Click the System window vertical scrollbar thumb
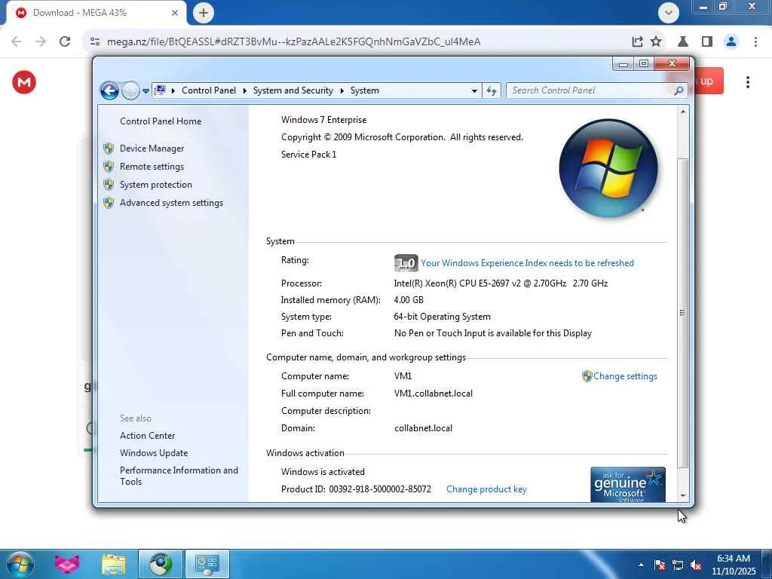This screenshot has height=579, width=772. pos(682,313)
